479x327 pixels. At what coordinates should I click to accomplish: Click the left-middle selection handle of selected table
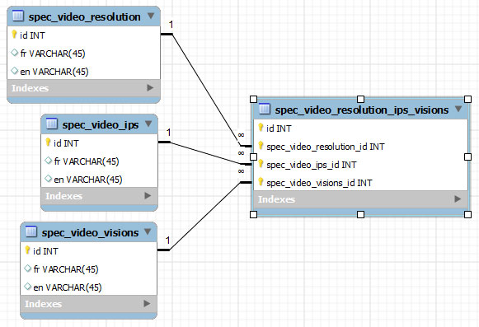tap(253, 156)
